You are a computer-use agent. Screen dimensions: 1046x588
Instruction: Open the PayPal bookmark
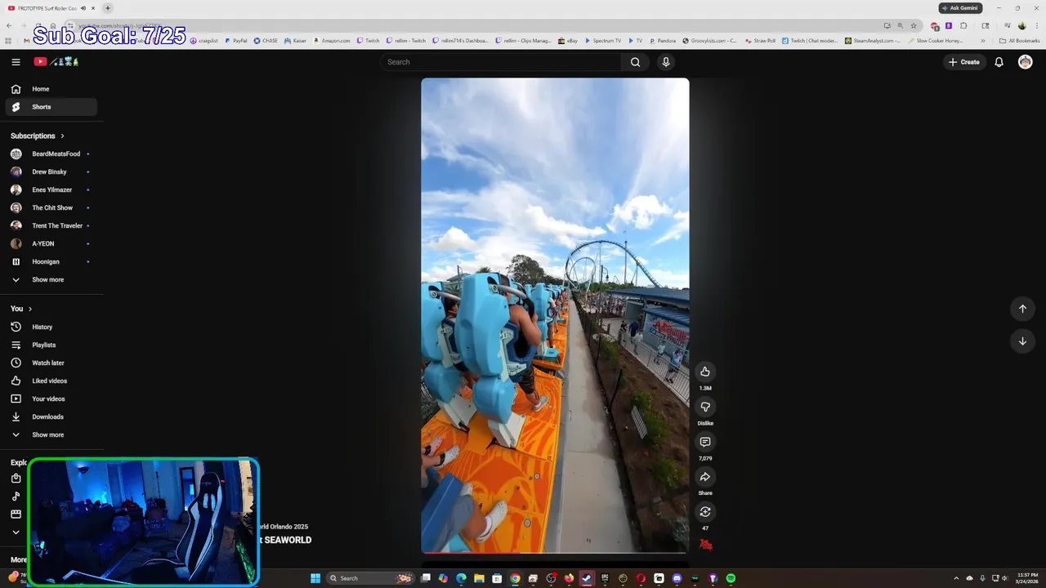click(235, 40)
